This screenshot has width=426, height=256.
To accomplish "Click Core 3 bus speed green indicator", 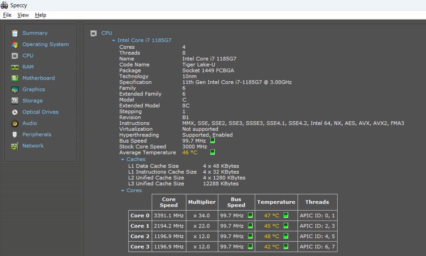I will 250,246.
